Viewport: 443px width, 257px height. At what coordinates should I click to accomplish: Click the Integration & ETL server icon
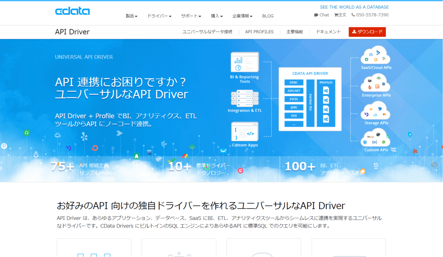click(x=244, y=99)
